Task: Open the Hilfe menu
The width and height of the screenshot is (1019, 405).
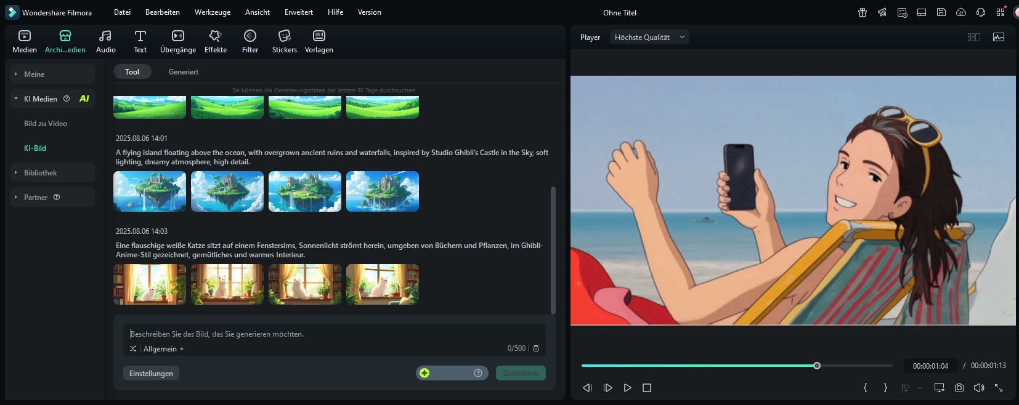Action: pos(336,12)
